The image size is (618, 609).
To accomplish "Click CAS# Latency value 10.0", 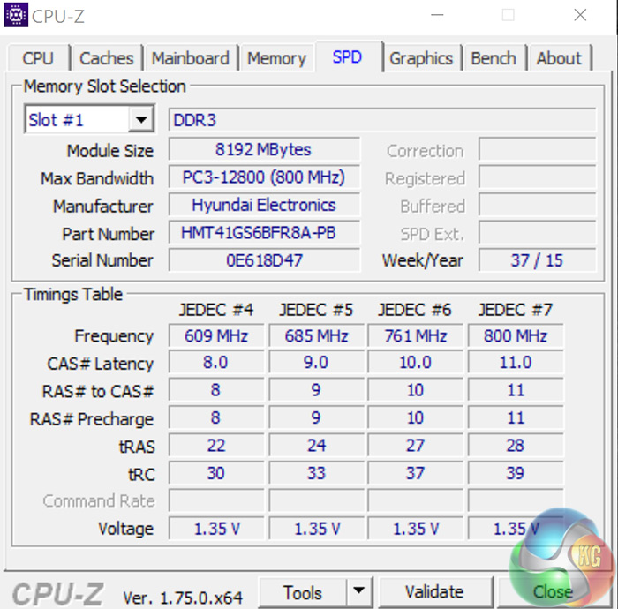I will 416,363.
